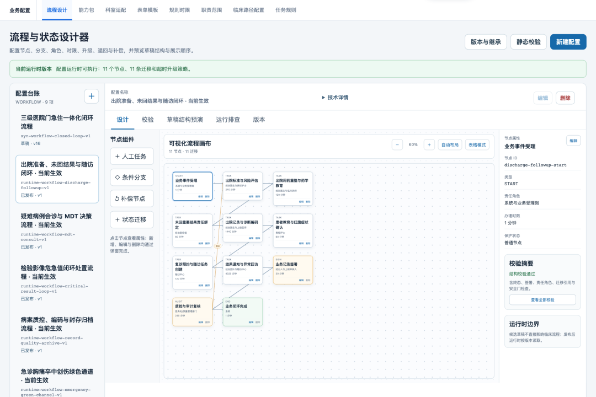Go to the 任务规则 tab

[x=286, y=10]
